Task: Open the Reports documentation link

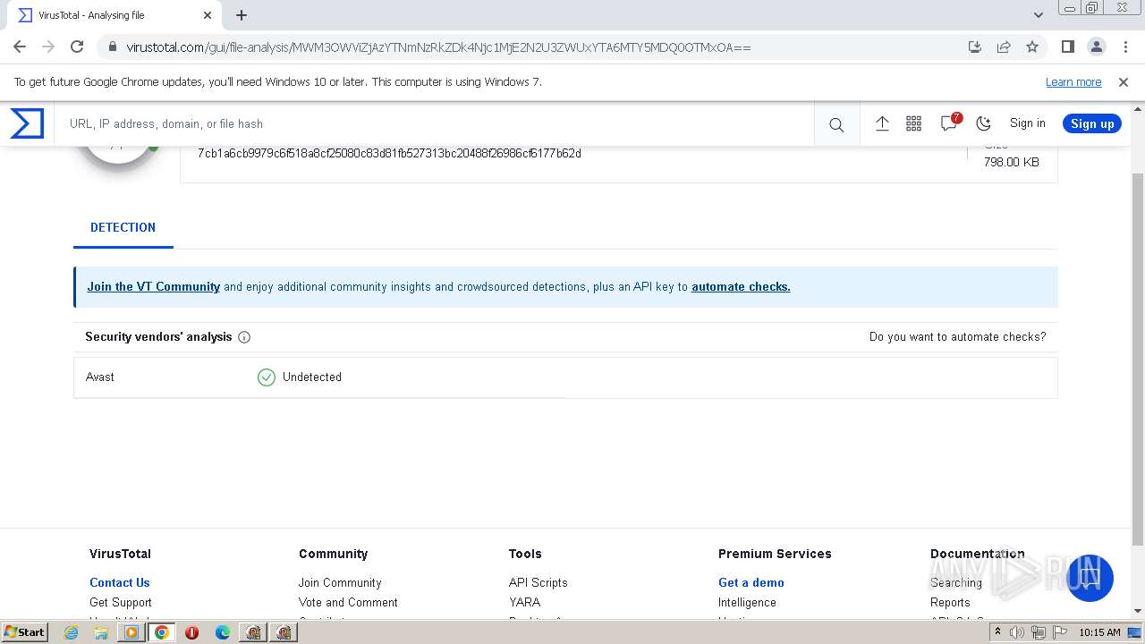Action: pyautogui.click(x=950, y=602)
